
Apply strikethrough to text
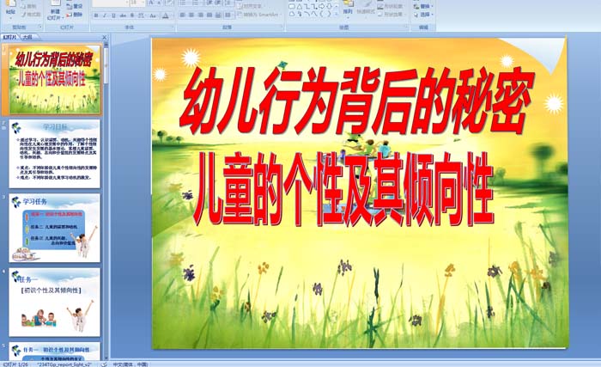coord(123,15)
